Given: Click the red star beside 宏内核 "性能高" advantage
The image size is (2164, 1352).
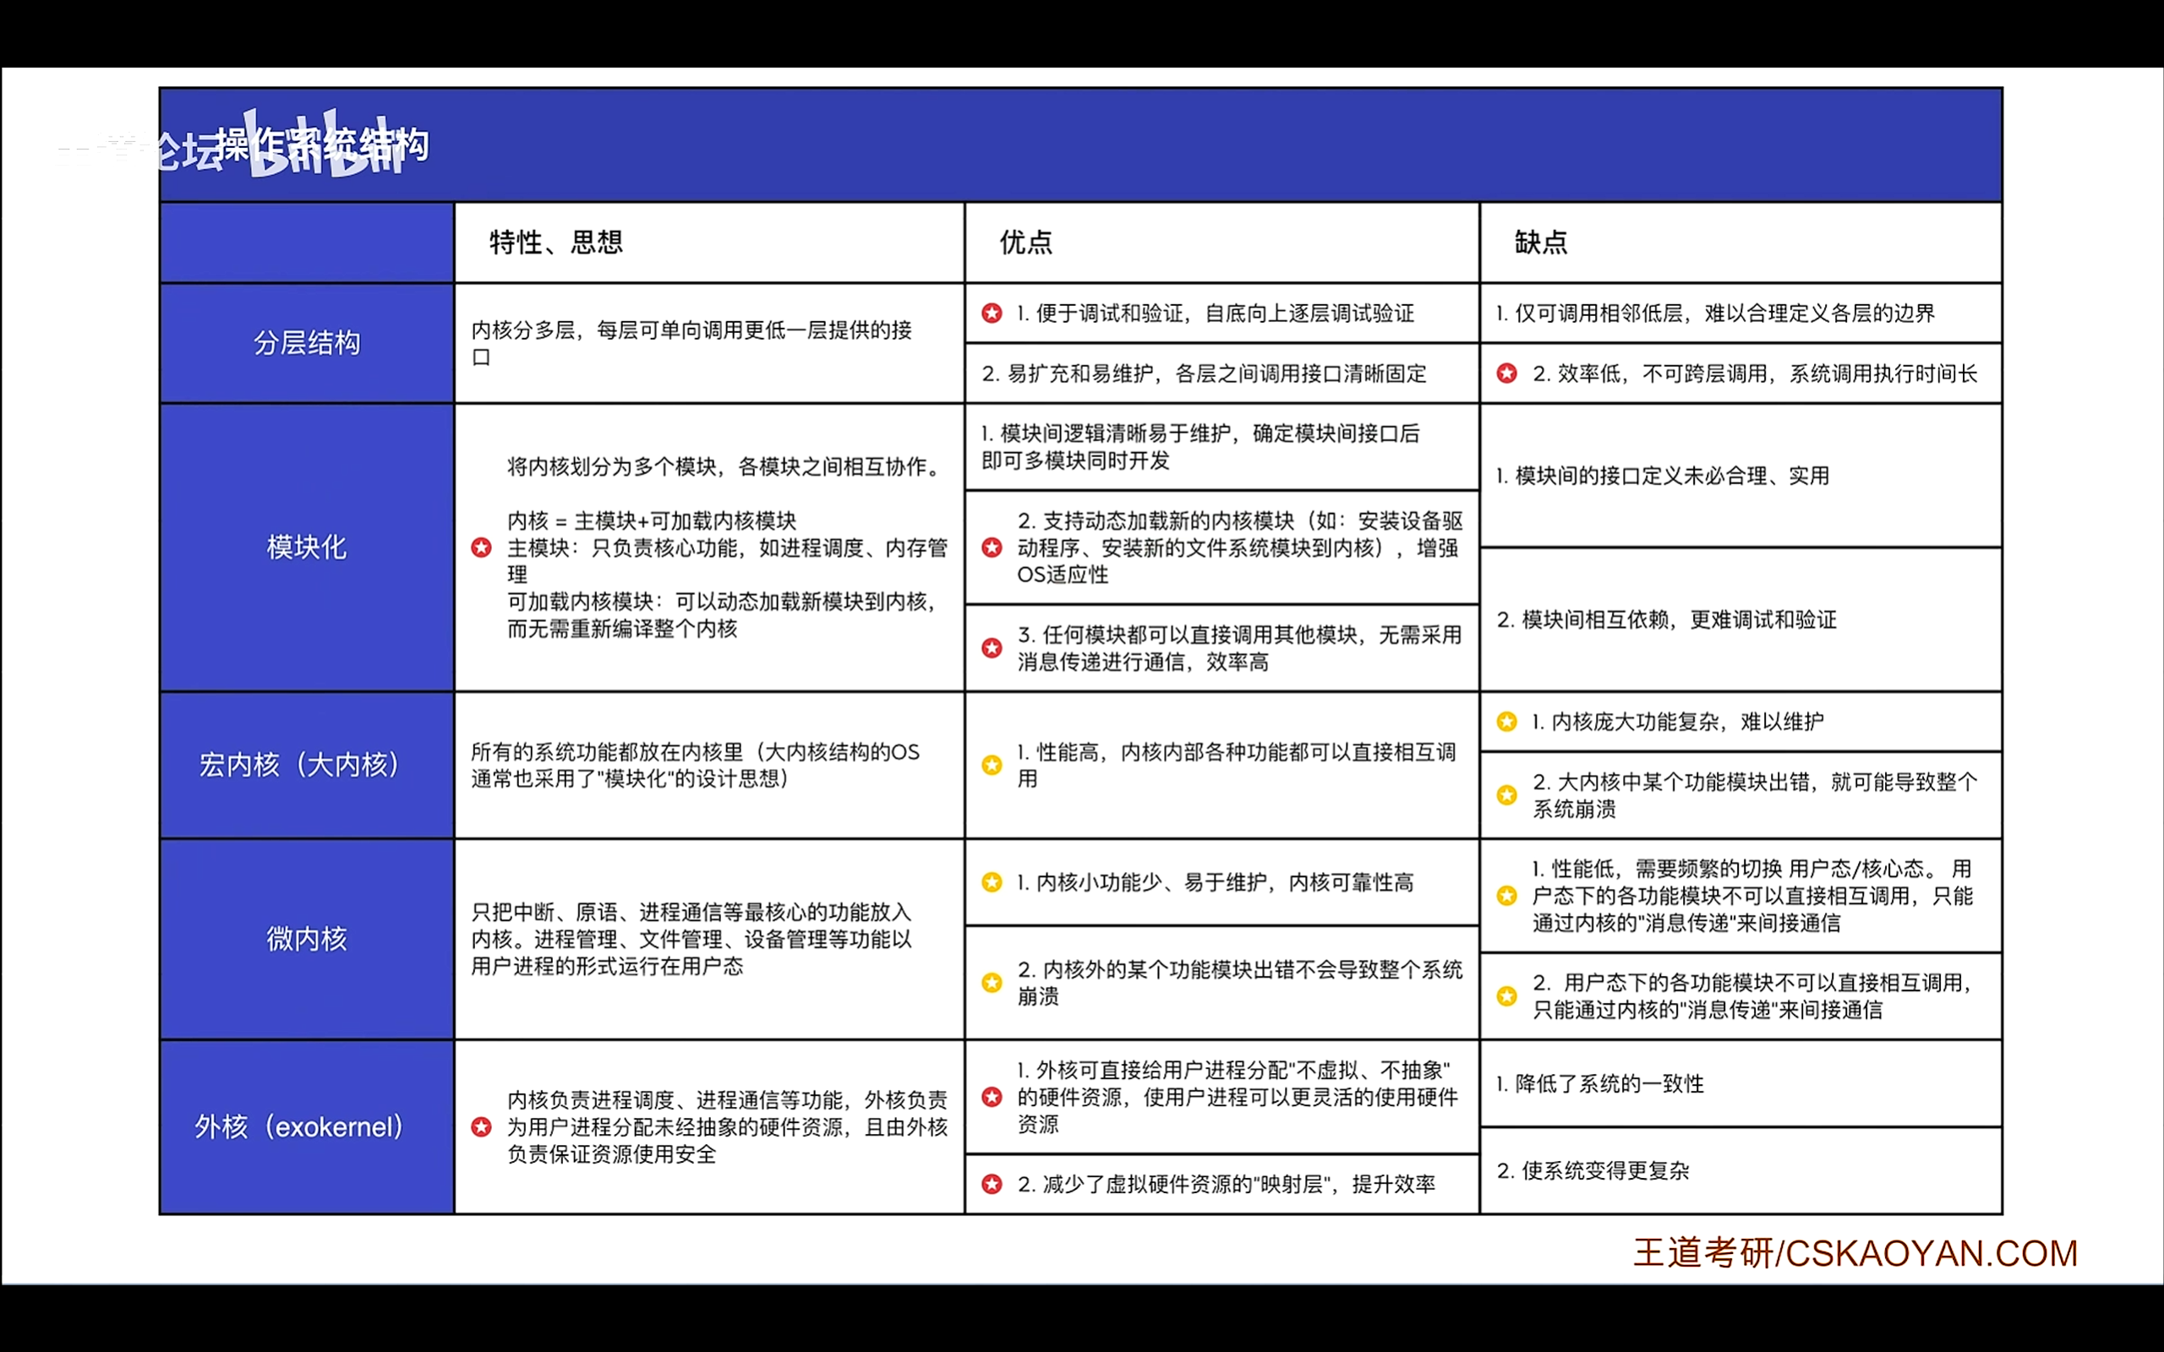Looking at the screenshot, I should (991, 766).
